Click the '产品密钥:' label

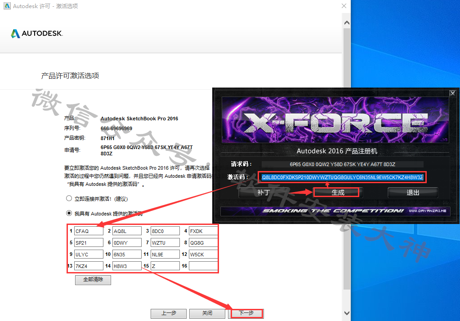[75, 138]
